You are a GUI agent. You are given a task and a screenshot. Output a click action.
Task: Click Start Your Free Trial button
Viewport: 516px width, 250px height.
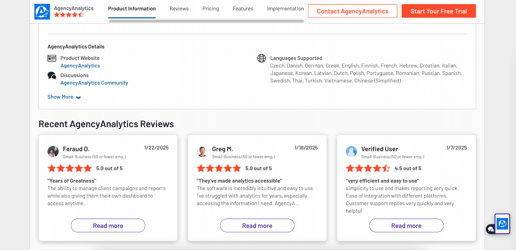pos(439,11)
